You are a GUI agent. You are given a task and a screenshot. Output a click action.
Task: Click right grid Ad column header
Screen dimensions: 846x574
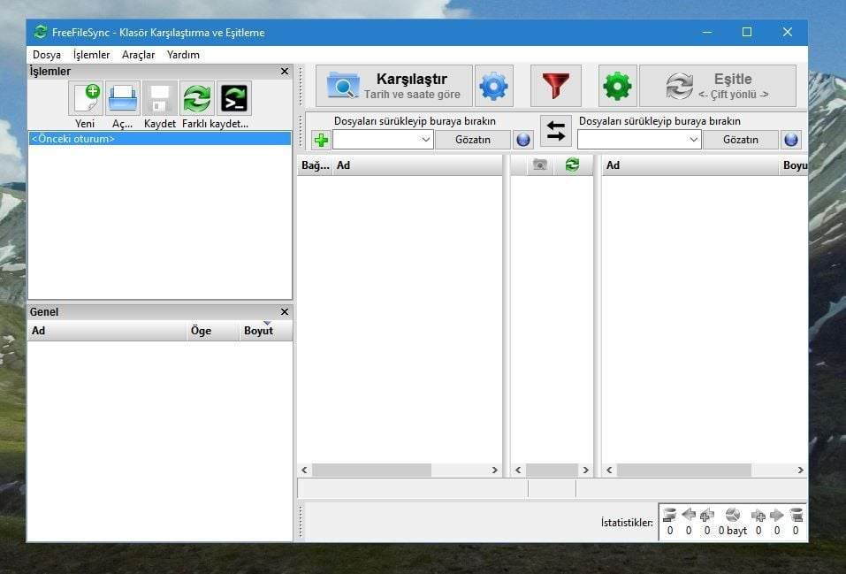[690, 165]
